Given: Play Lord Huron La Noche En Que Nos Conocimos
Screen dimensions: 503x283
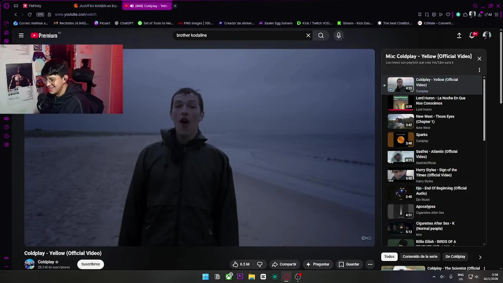Looking at the screenshot, I should click(x=432, y=103).
